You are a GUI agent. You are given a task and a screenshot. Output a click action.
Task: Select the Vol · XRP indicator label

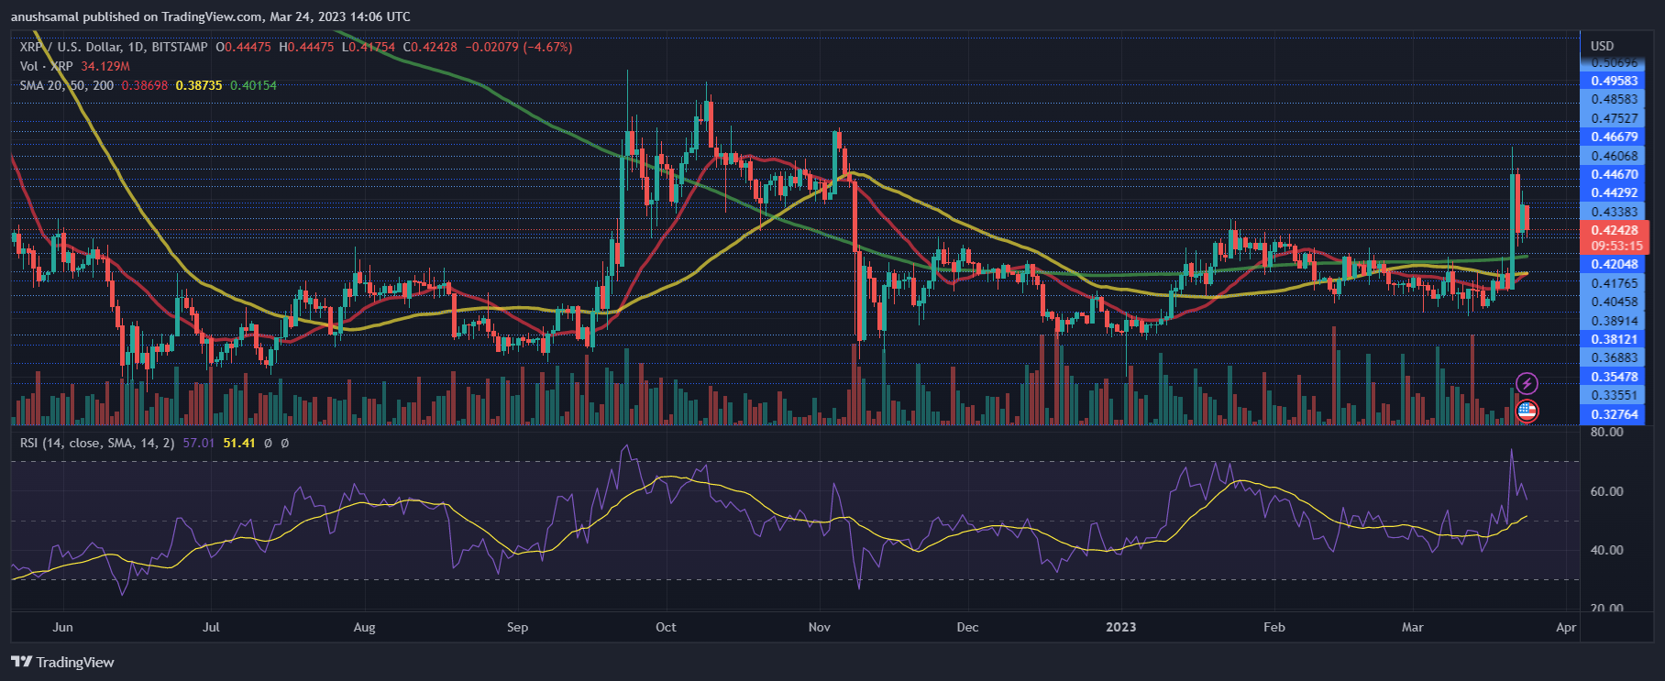[46, 66]
